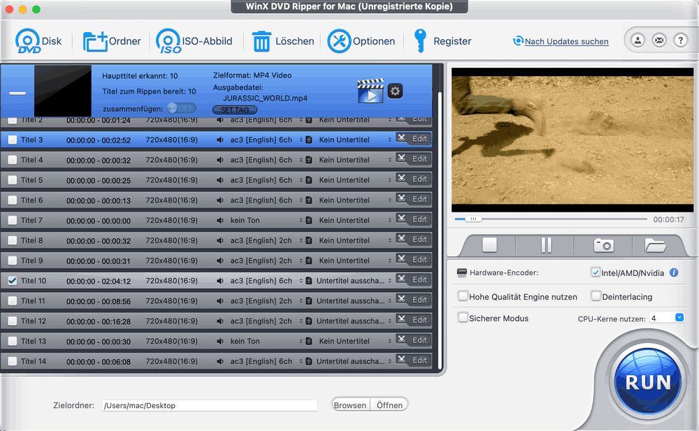Viewport: 699px width, 431px height.
Task: Open the user account icon
Action: click(x=638, y=41)
